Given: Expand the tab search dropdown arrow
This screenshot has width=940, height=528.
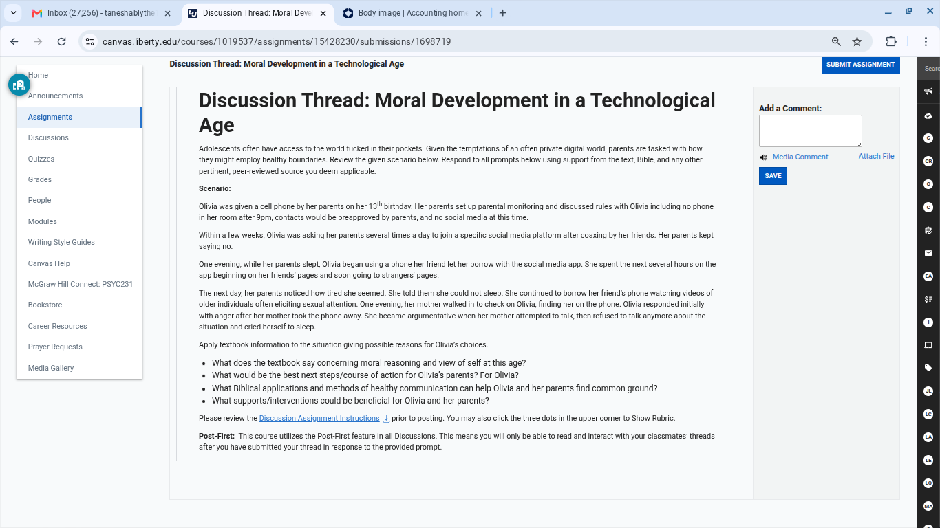Looking at the screenshot, I should (13, 13).
